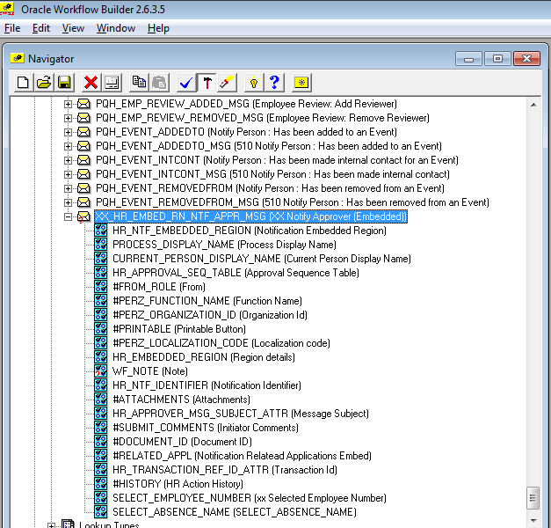
Task: Select the #DOCUMENT_ID attribute icon
Action: click(x=101, y=442)
